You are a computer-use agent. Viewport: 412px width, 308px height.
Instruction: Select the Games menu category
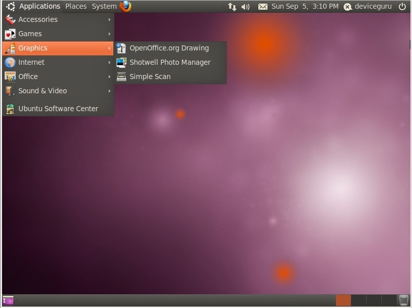pos(58,34)
